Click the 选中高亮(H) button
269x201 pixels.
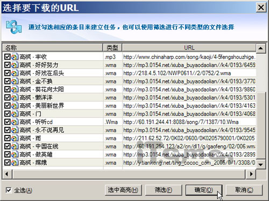[123, 190]
